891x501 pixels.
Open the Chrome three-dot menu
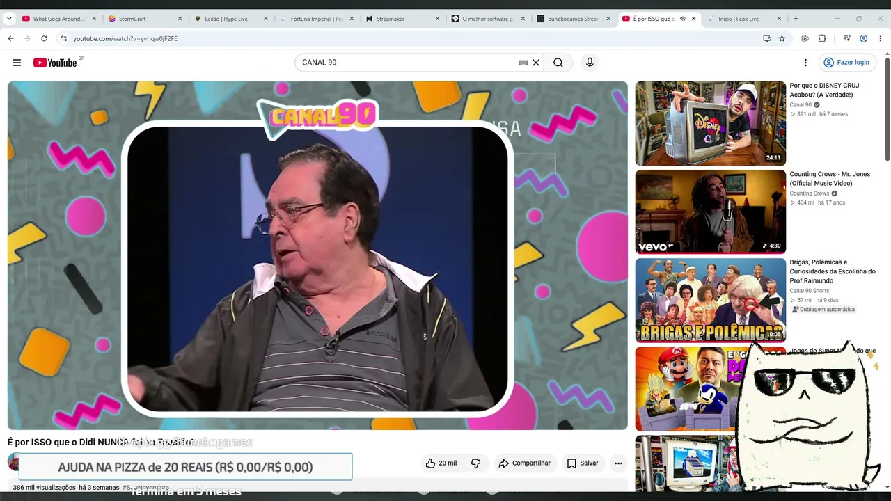pos(881,39)
